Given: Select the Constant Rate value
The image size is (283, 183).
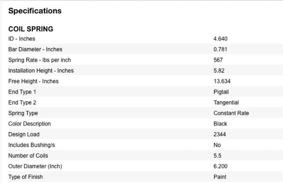Looking at the screenshot, I should [231, 113].
